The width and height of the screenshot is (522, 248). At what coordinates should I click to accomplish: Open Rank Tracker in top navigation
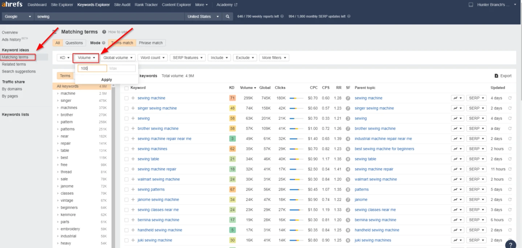tap(146, 5)
